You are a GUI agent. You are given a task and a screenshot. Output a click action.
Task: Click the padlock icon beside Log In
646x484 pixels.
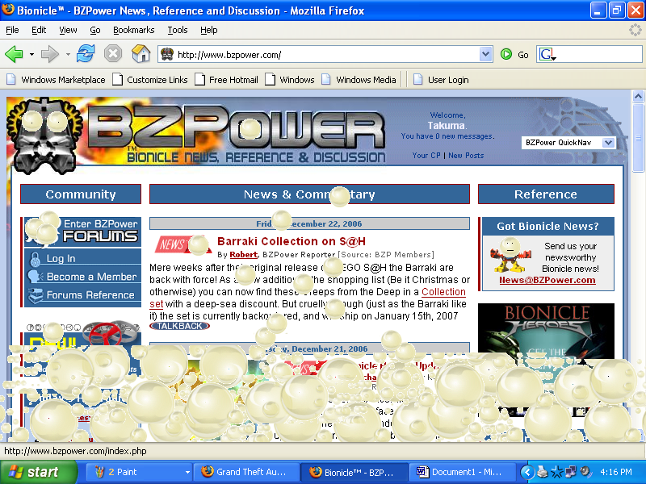(36, 258)
